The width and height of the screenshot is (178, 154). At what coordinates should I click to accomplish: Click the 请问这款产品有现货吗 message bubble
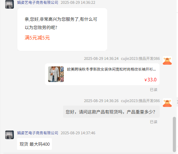(111, 112)
